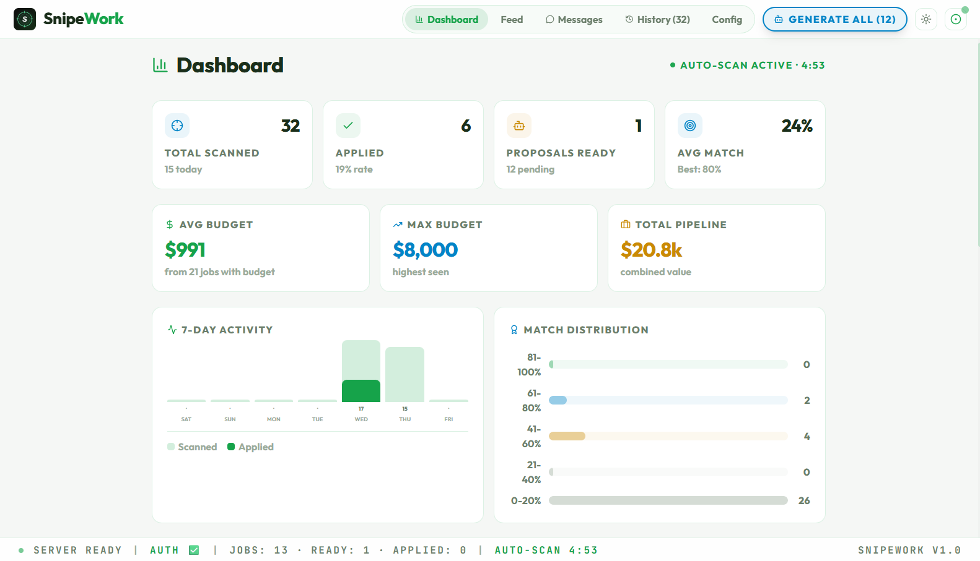980x561 pixels.
Task: Click the Proposals Ready robot icon
Action: 519,126
